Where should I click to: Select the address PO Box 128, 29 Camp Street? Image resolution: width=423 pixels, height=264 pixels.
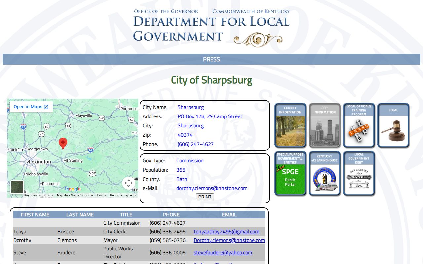(x=210, y=116)
